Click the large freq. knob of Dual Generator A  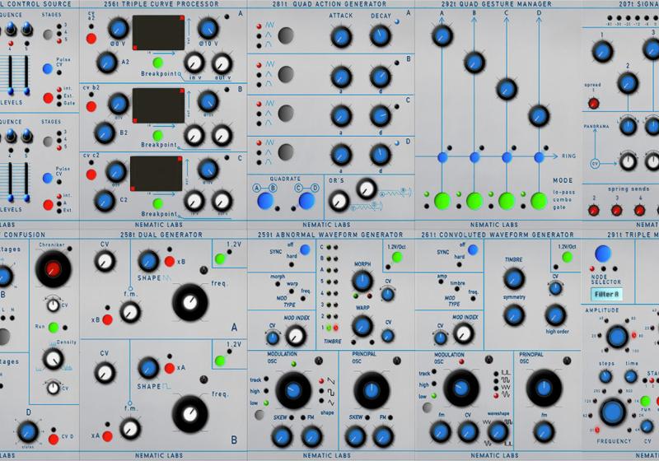point(190,302)
